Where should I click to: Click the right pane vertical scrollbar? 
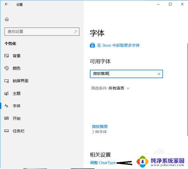pyautogui.click(x=187, y=89)
